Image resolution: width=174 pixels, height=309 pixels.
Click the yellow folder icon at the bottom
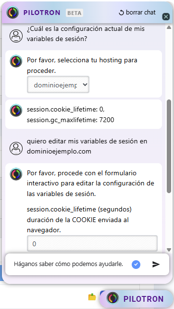point(92,297)
